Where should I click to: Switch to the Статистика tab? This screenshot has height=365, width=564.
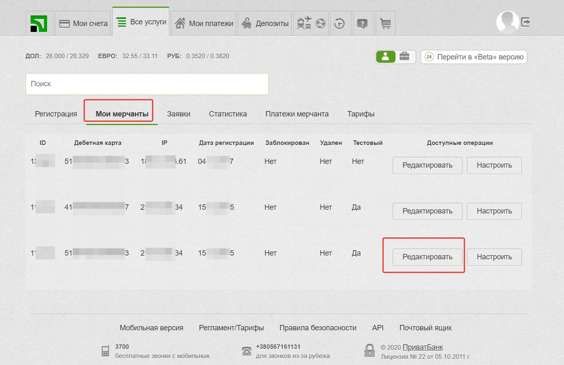pos(228,114)
